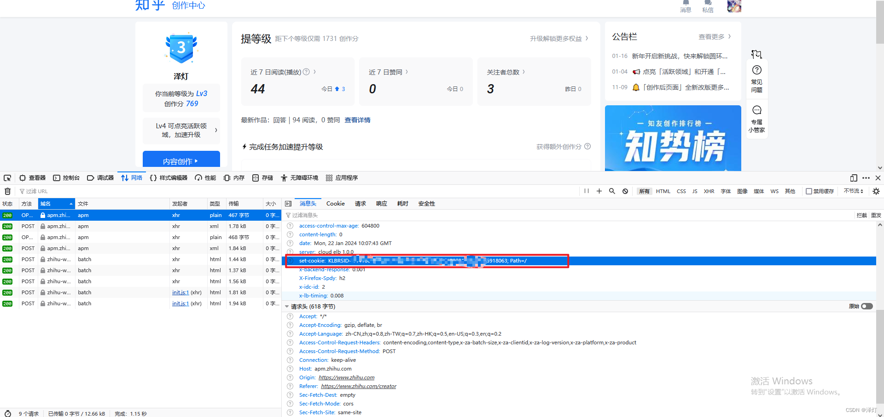
Task: Collapse the request headers section
Action: click(287, 307)
